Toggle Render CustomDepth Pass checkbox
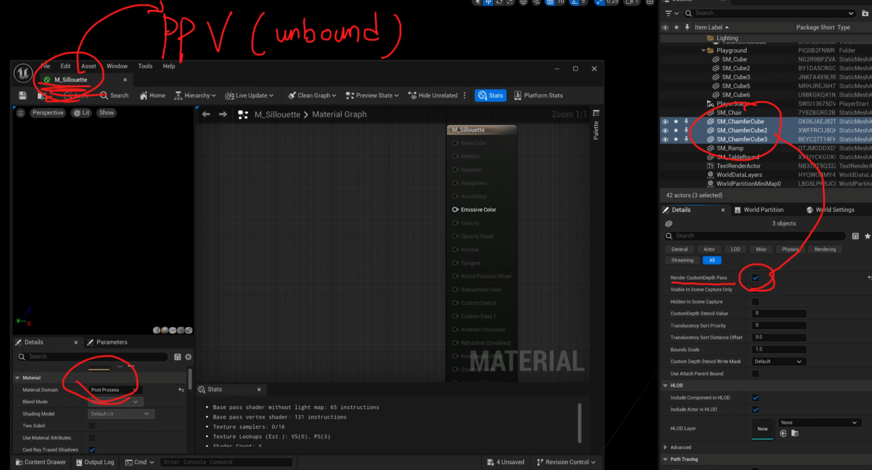The height and width of the screenshot is (470, 872). point(755,278)
